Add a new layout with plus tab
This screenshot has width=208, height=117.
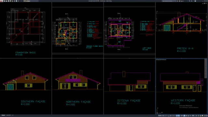(13, 115)
